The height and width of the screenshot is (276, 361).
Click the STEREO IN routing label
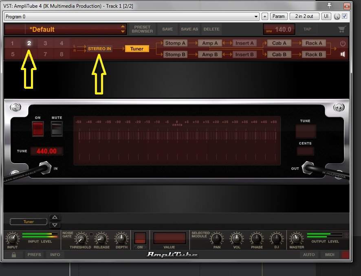pos(99,49)
